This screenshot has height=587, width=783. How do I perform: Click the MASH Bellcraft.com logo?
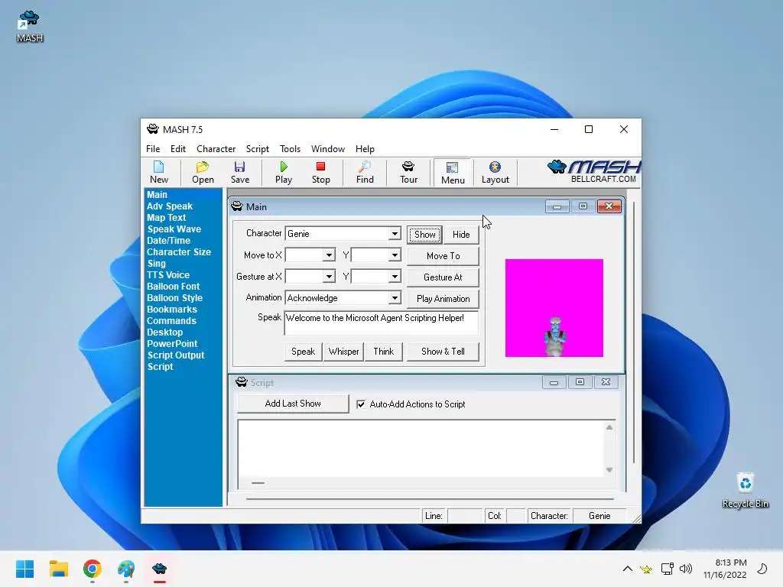(593, 172)
